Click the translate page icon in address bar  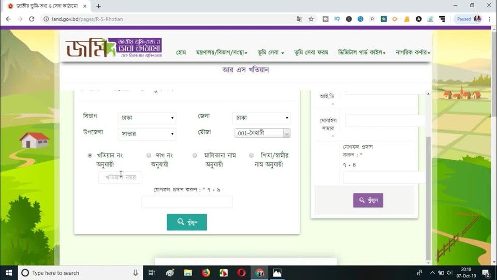[x=299, y=19]
